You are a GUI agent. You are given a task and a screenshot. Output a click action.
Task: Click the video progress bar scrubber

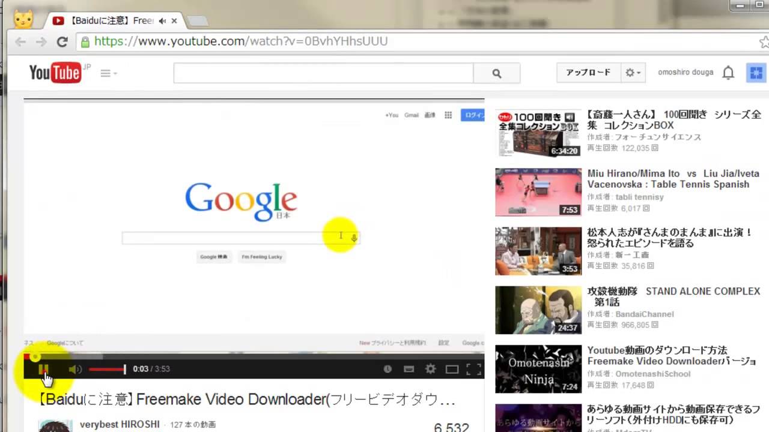tap(35, 356)
